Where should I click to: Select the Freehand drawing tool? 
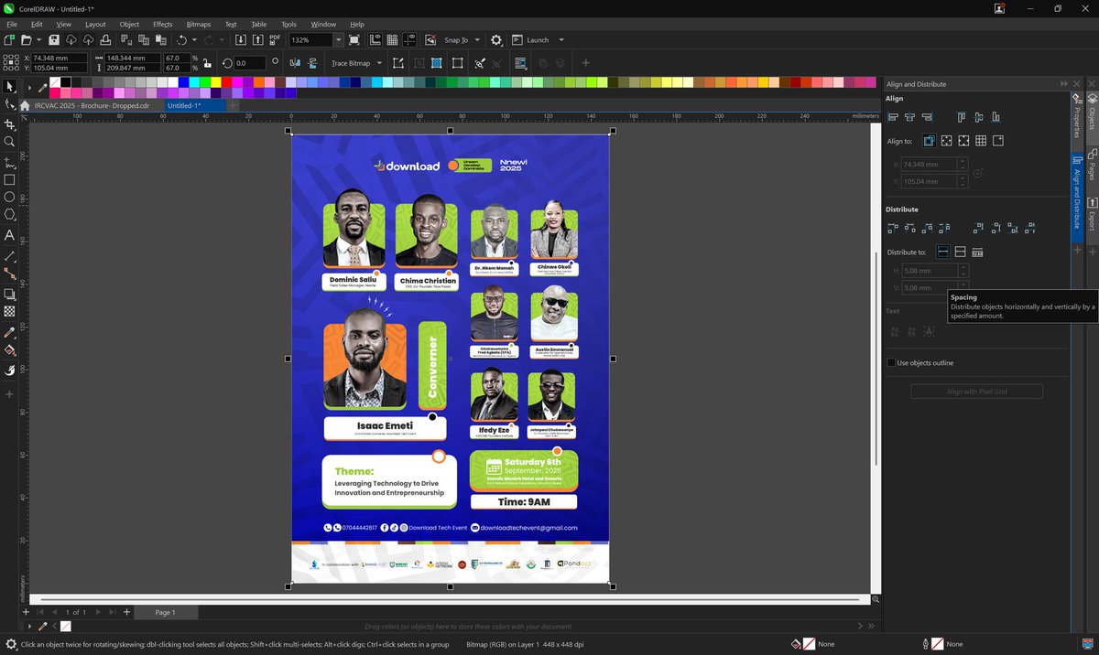[9, 162]
